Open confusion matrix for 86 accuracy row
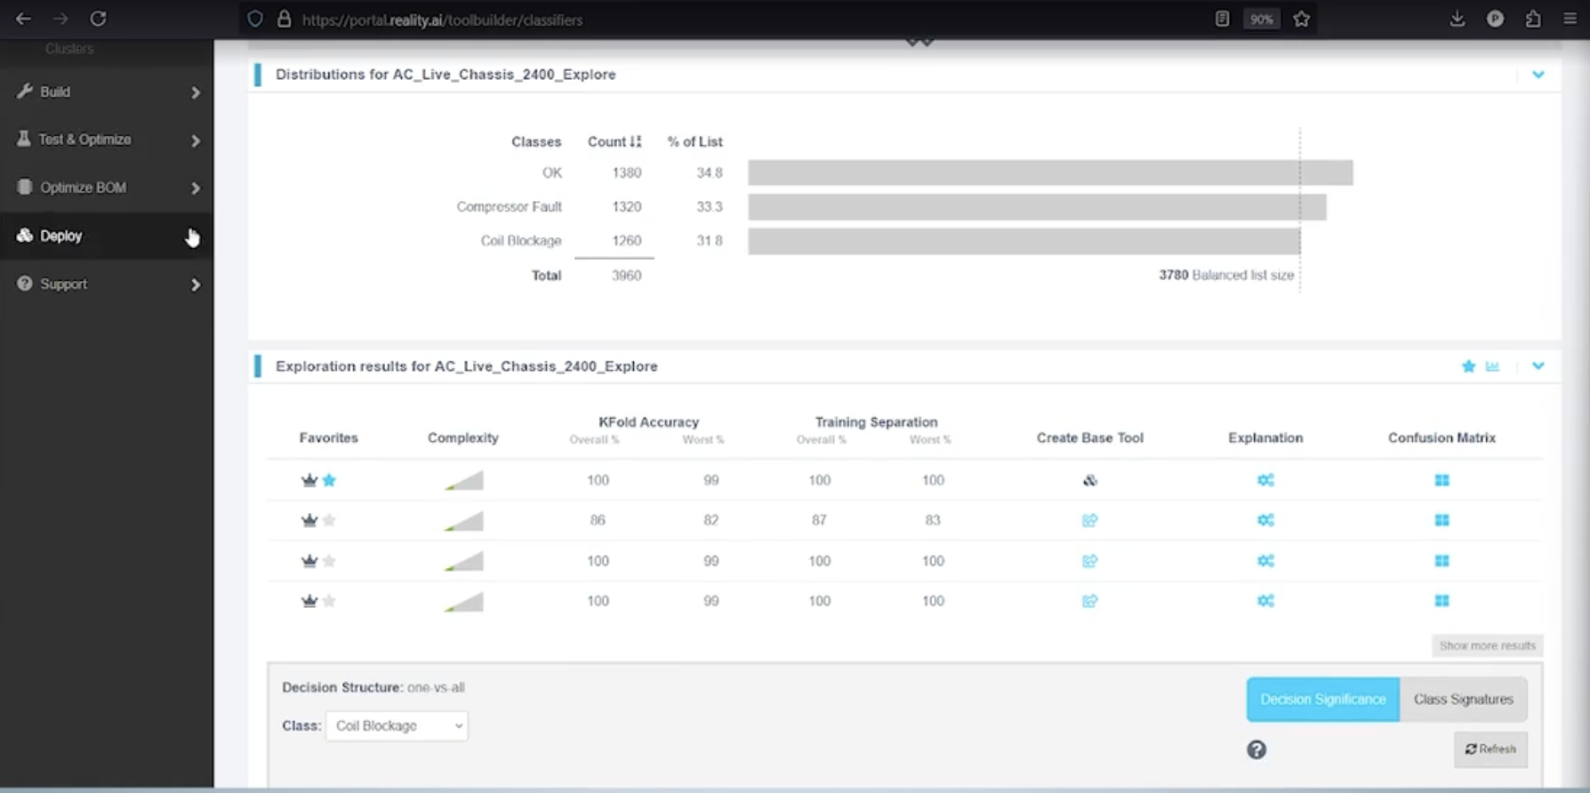Image resolution: width=1590 pixels, height=793 pixels. pos(1441,520)
